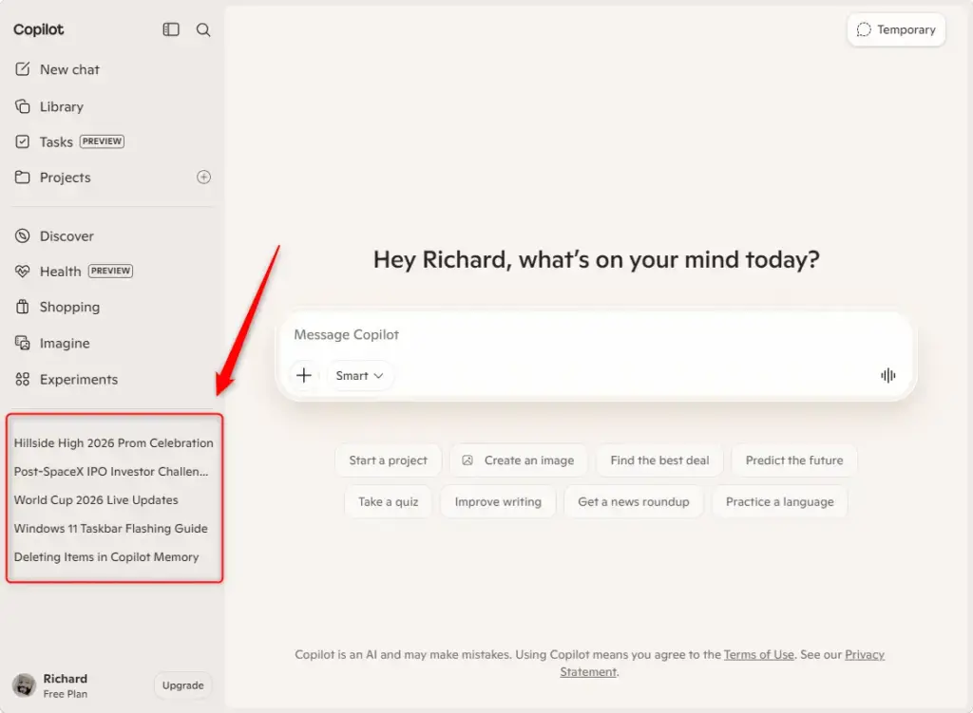Click the Create an image suggestion
The width and height of the screenshot is (973, 713).
pyautogui.click(x=519, y=460)
